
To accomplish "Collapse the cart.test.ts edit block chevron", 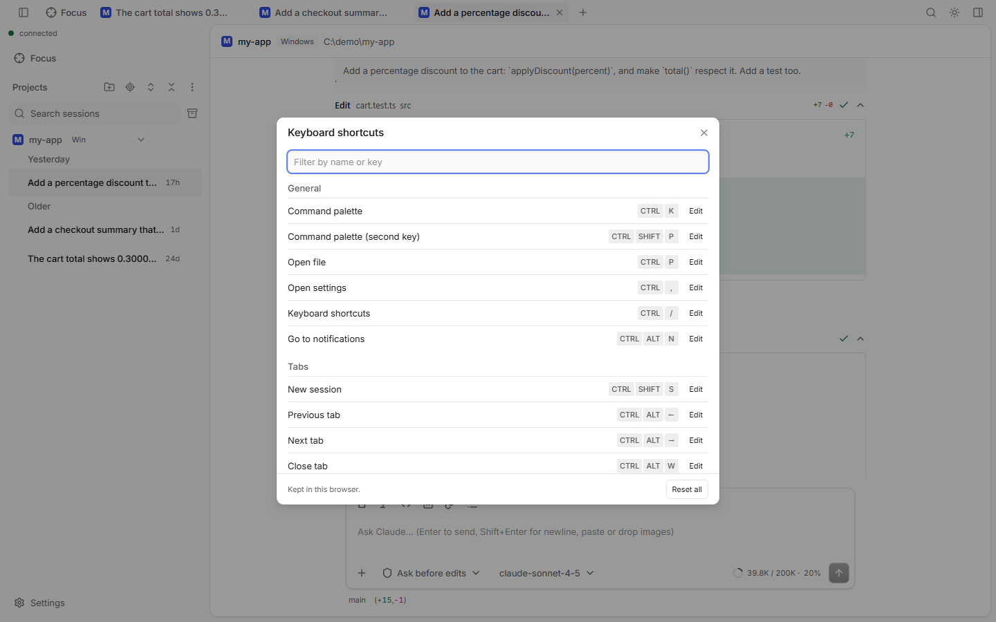I will click(x=860, y=105).
